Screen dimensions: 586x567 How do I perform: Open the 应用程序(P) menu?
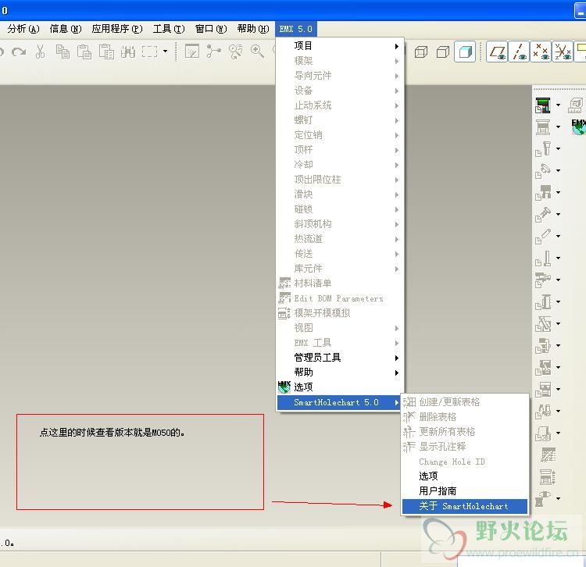coord(117,29)
